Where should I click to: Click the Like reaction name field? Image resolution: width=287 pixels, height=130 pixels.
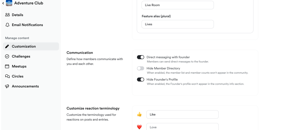pyautogui.click(x=182, y=115)
